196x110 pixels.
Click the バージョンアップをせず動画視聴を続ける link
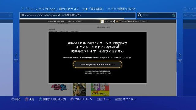click(97, 71)
